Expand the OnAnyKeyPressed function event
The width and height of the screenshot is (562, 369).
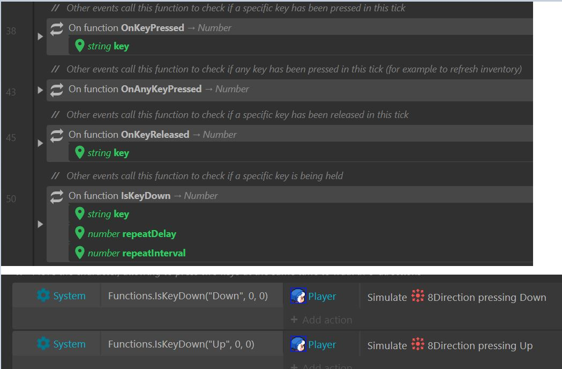[40, 90]
